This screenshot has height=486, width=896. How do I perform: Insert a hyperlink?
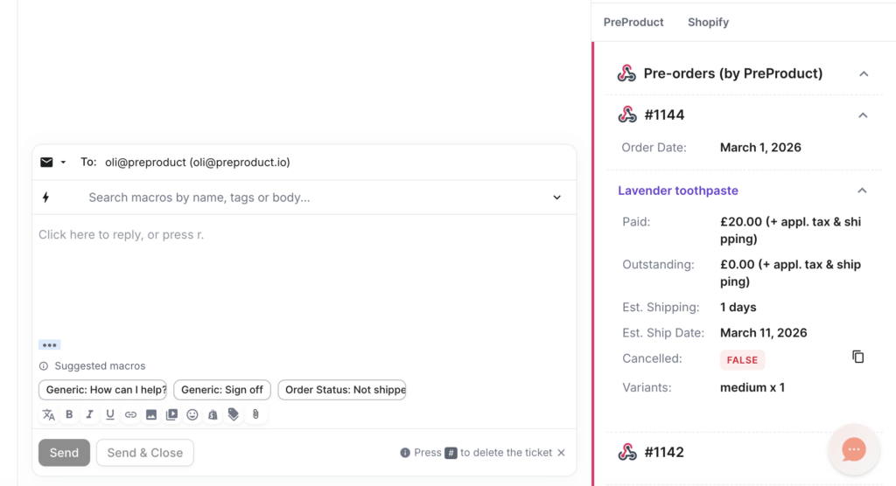click(x=130, y=414)
